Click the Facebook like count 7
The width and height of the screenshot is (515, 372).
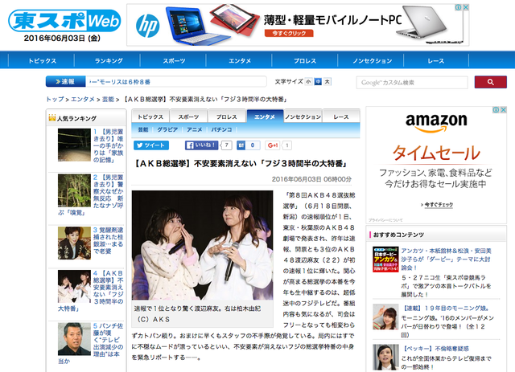[226, 145]
